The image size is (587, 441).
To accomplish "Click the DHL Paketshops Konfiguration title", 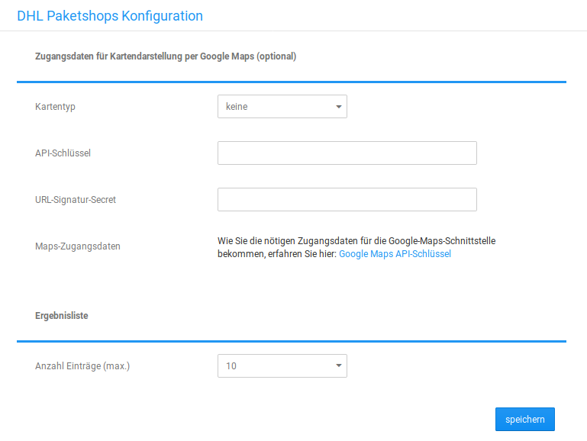I will [110, 15].
